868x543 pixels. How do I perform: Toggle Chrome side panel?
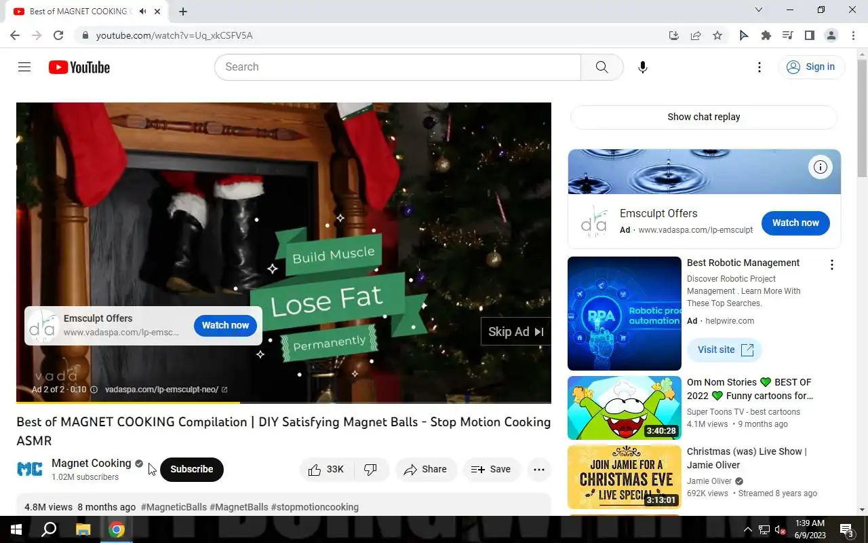[810, 35]
